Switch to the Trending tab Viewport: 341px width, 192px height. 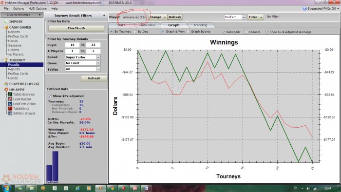200,25
